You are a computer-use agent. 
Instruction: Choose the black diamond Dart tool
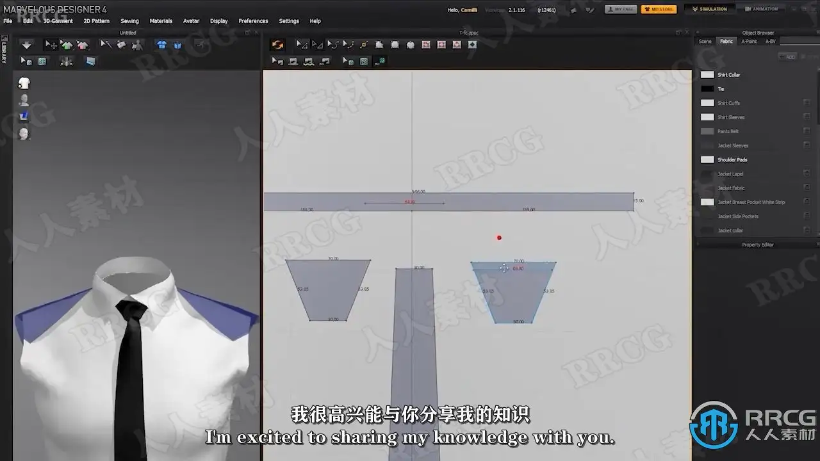click(473, 45)
